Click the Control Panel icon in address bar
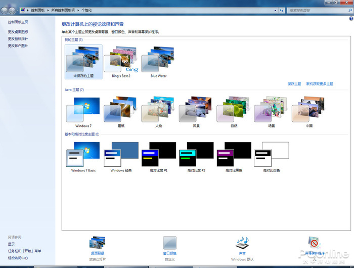This screenshot has height=268, width=354. (23, 10)
